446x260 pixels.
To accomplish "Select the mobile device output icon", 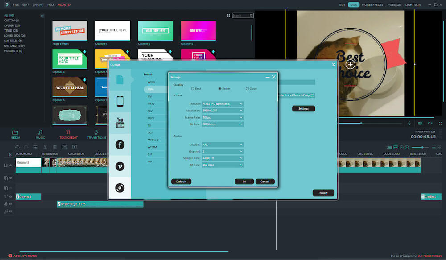I will coord(120,101).
